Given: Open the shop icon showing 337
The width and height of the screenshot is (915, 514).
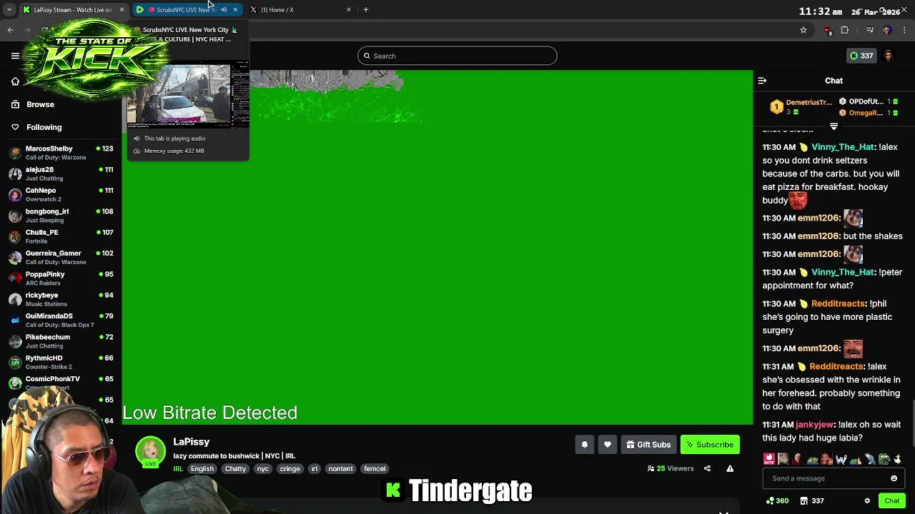Looking at the screenshot, I should pyautogui.click(x=812, y=501).
